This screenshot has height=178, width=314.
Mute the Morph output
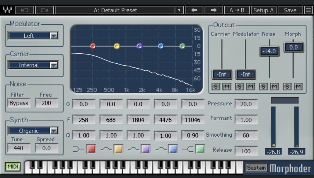tap(298, 86)
